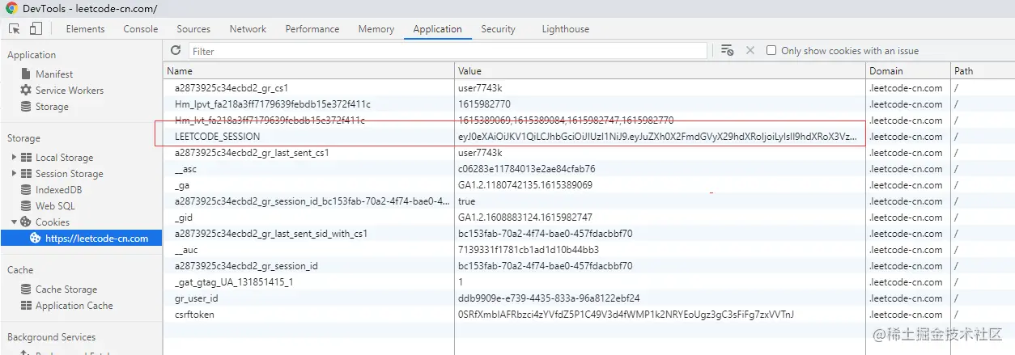
Task: Click the value true
Action: [x=467, y=201]
